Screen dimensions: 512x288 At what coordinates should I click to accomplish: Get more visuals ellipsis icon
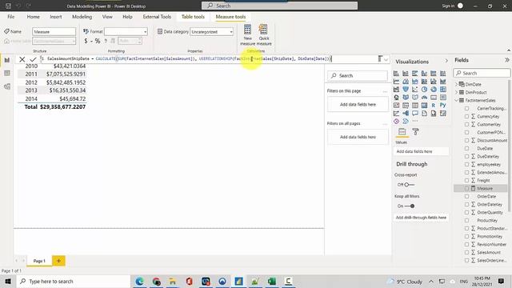tap(414, 121)
